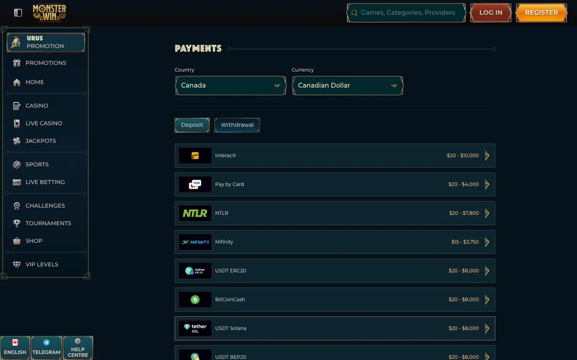This screenshot has width=577, height=360.
Task: Click the Pay by Card Visa logo
Action: pos(195,184)
